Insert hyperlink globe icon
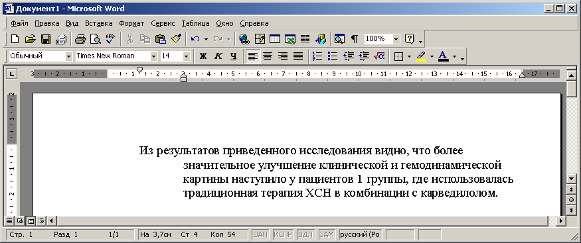Viewport: 581px width, 243px height. pos(244,38)
